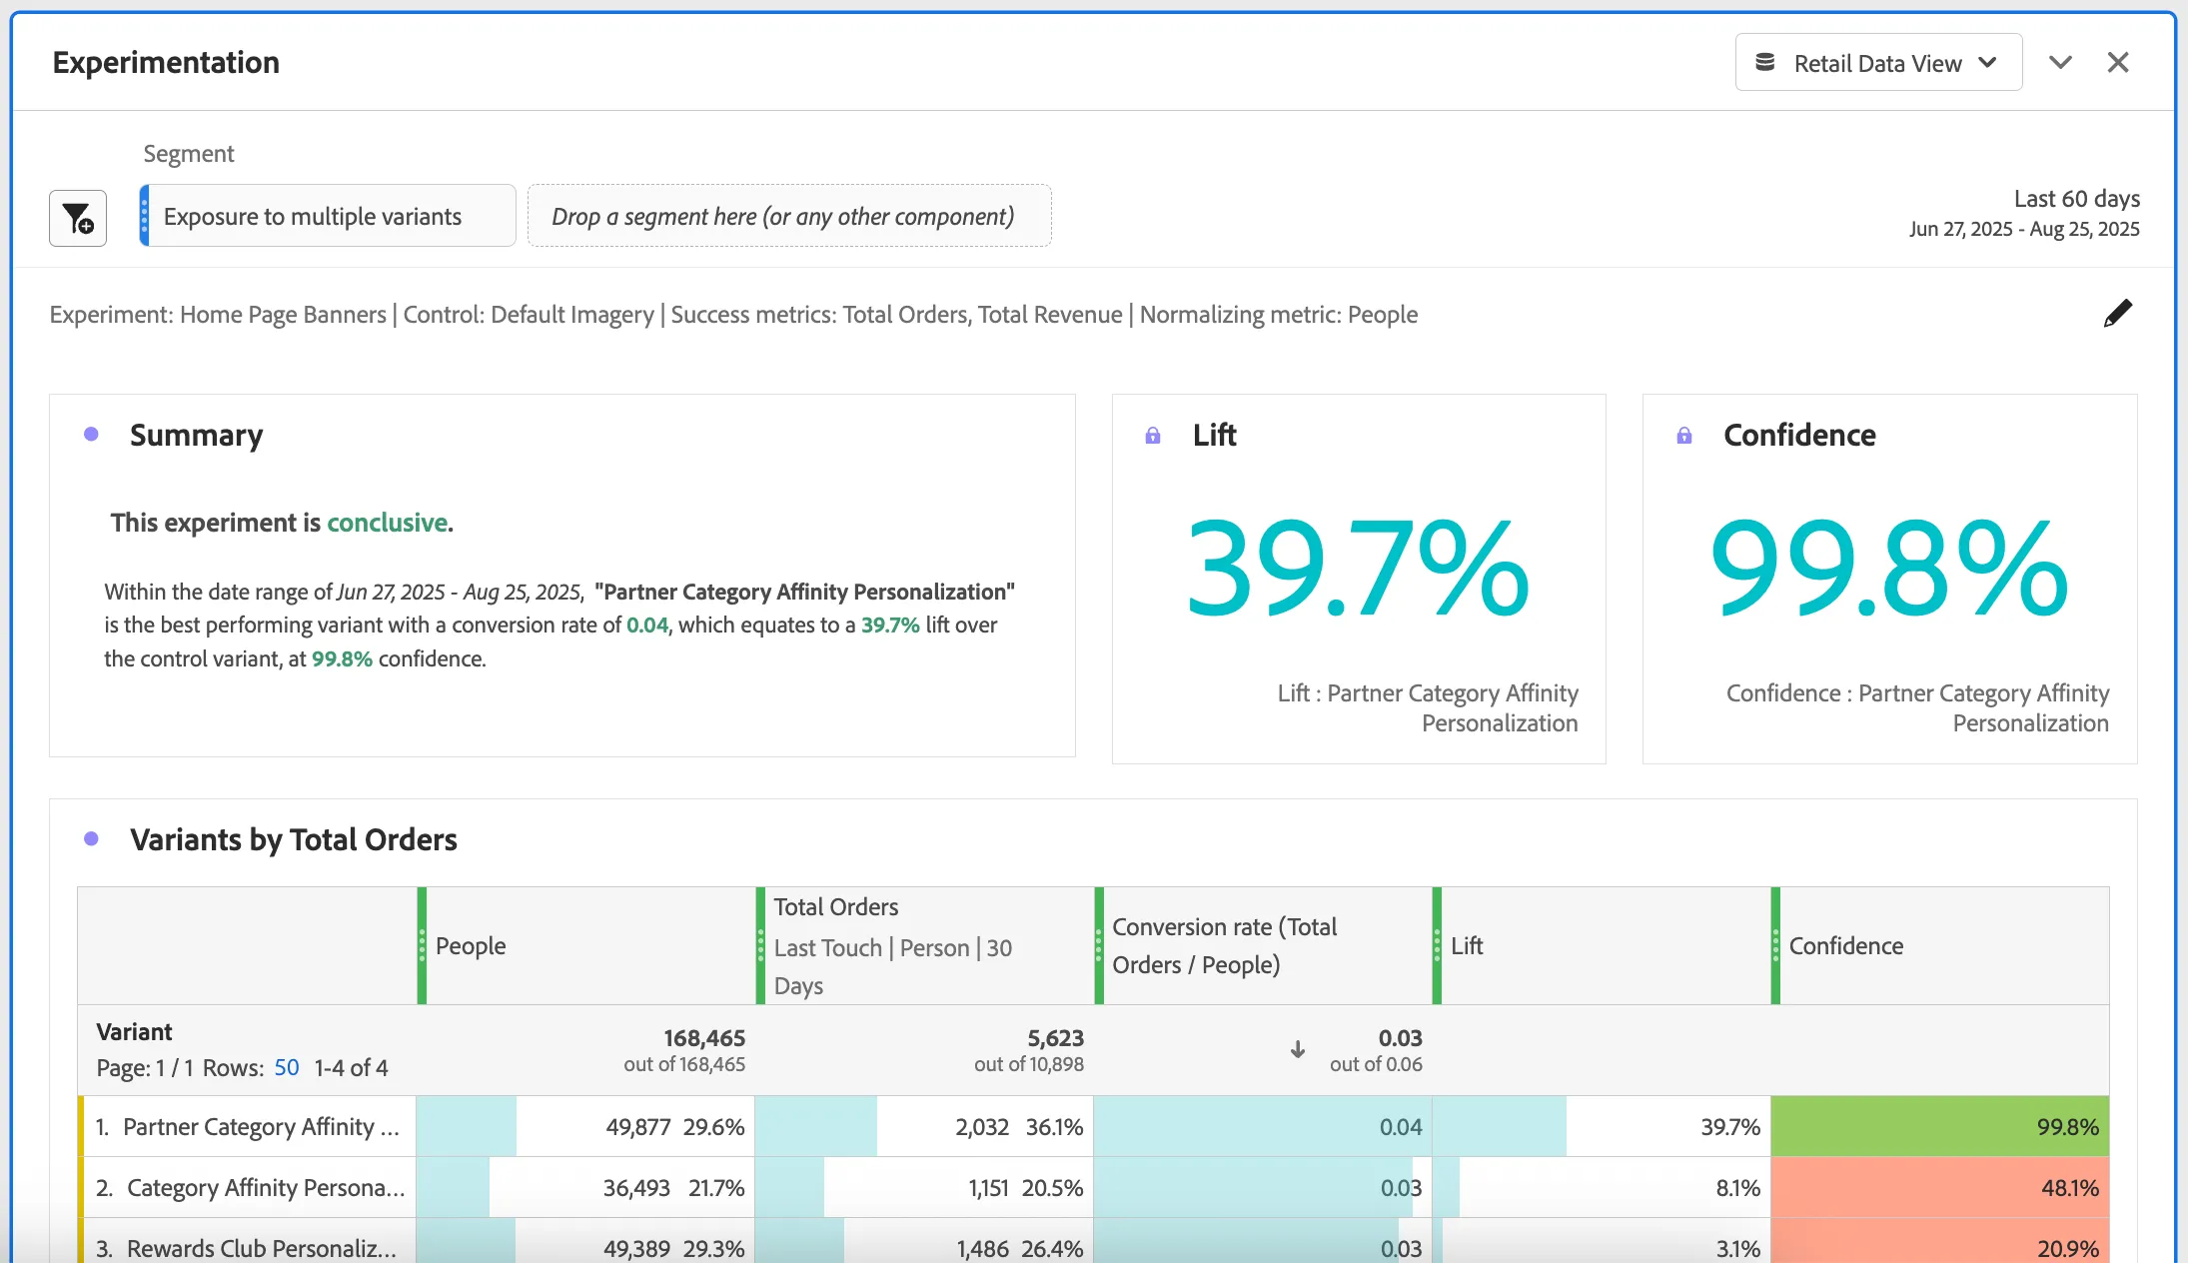Image resolution: width=2188 pixels, height=1263 pixels.
Task: Click the large 39.7% Lift value
Action: coord(1359,568)
